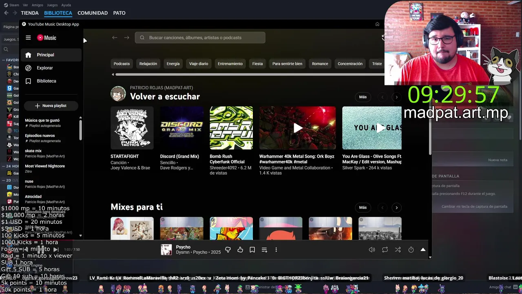Select the Relajación chip
The height and width of the screenshot is (294, 522).
tap(148, 64)
